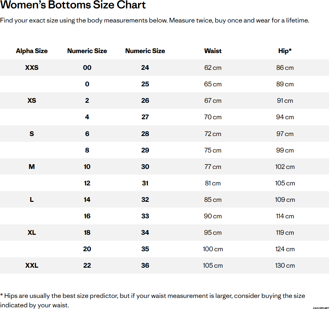Select the waist value 100 cm
This screenshot has width=329, height=309.
pyautogui.click(x=213, y=249)
